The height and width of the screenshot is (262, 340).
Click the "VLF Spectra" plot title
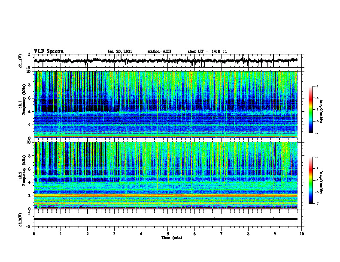pyautogui.click(x=49, y=51)
